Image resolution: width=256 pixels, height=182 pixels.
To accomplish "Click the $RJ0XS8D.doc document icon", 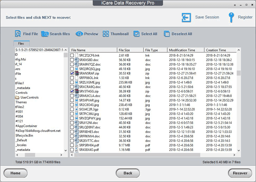I will pyautogui.click(x=77, y=60).
